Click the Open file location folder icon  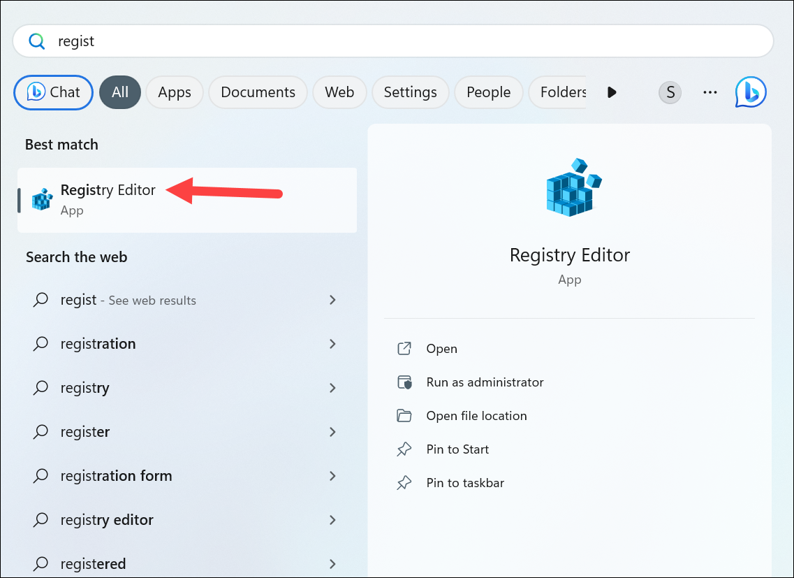click(x=404, y=416)
